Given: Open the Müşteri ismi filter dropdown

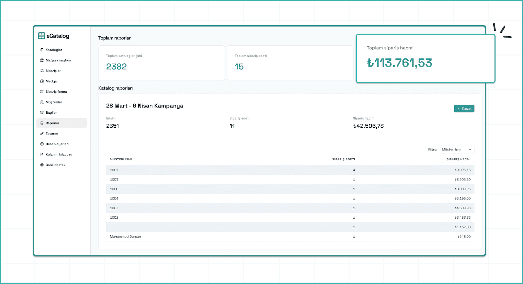Looking at the screenshot, I should tap(456, 150).
